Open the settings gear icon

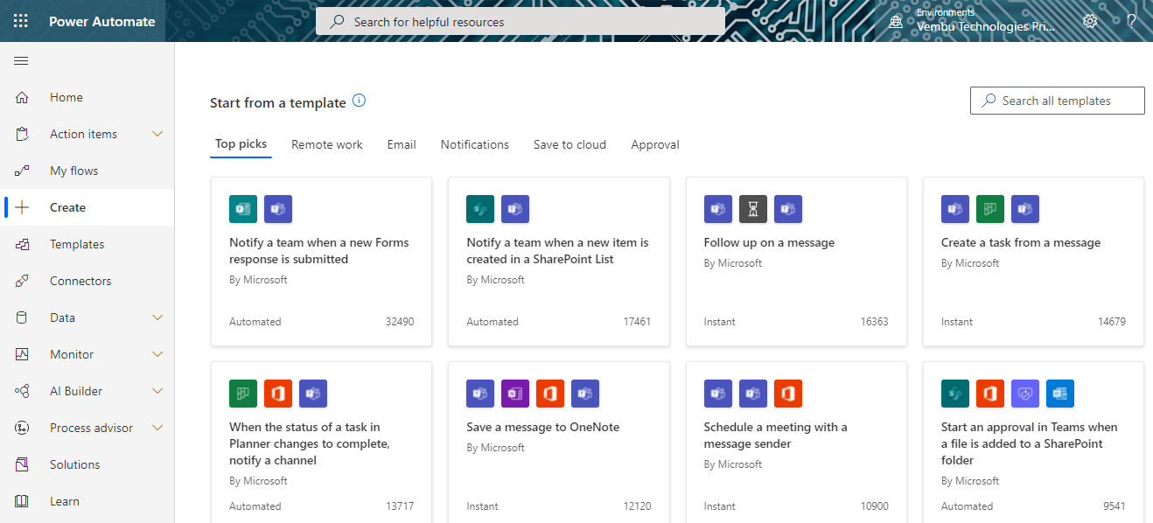tap(1090, 21)
